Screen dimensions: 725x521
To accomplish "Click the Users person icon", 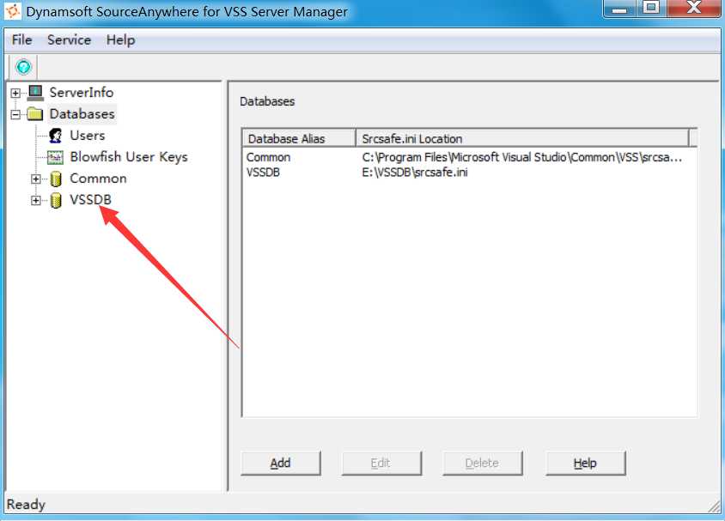I will (x=56, y=136).
